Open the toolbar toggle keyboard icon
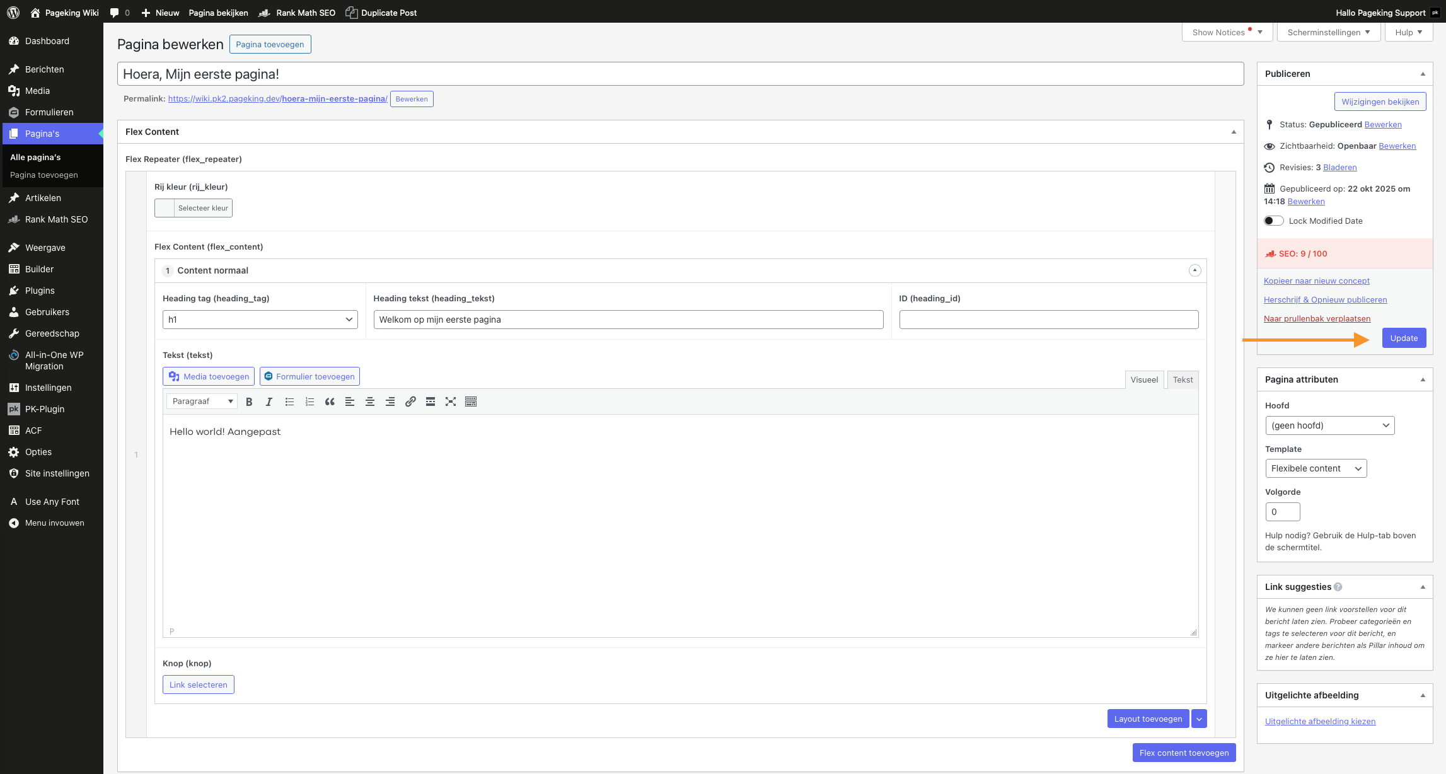Image resolution: width=1446 pixels, height=774 pixels. (x=471, y=401)
